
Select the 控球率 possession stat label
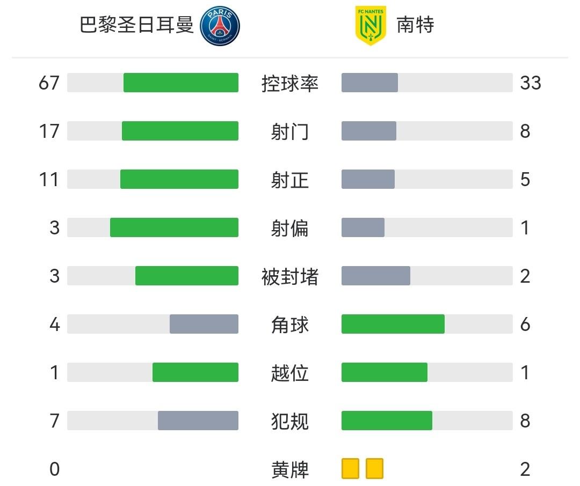tap(290, 83)
